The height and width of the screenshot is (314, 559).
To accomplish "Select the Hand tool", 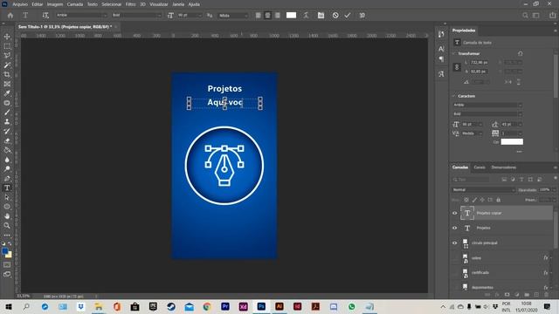I will pos(7,216).
